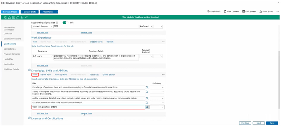The width and height of the screenshot is (281, 126).
Task: Click info icon next to Knowledge, Skills and Abilities
Action: click(29, 70)
